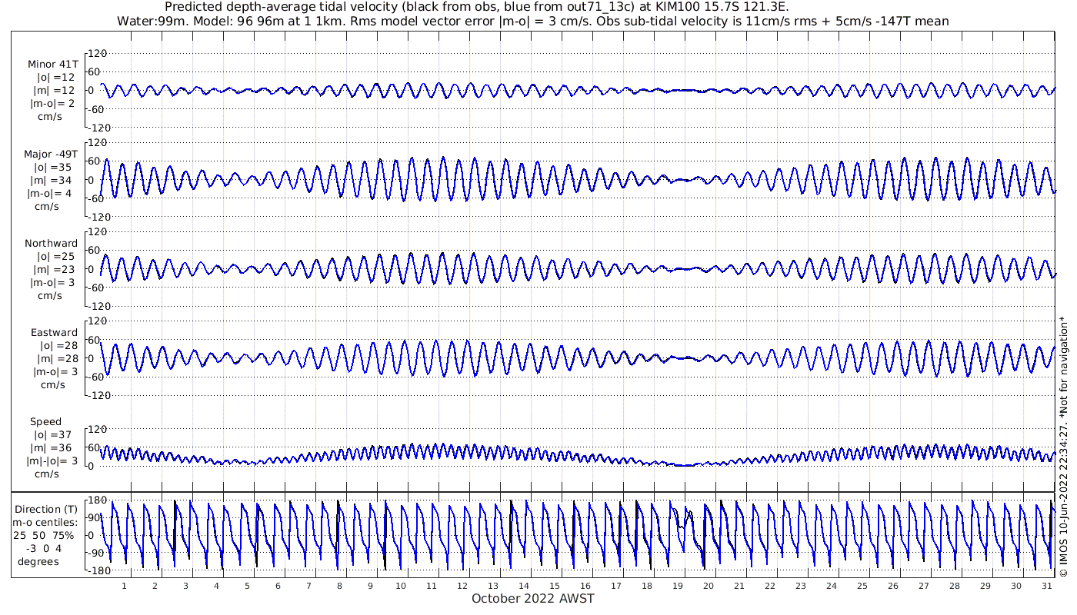
Task: Click the Direction (T) panel label
Action: (x=47, y=509)
